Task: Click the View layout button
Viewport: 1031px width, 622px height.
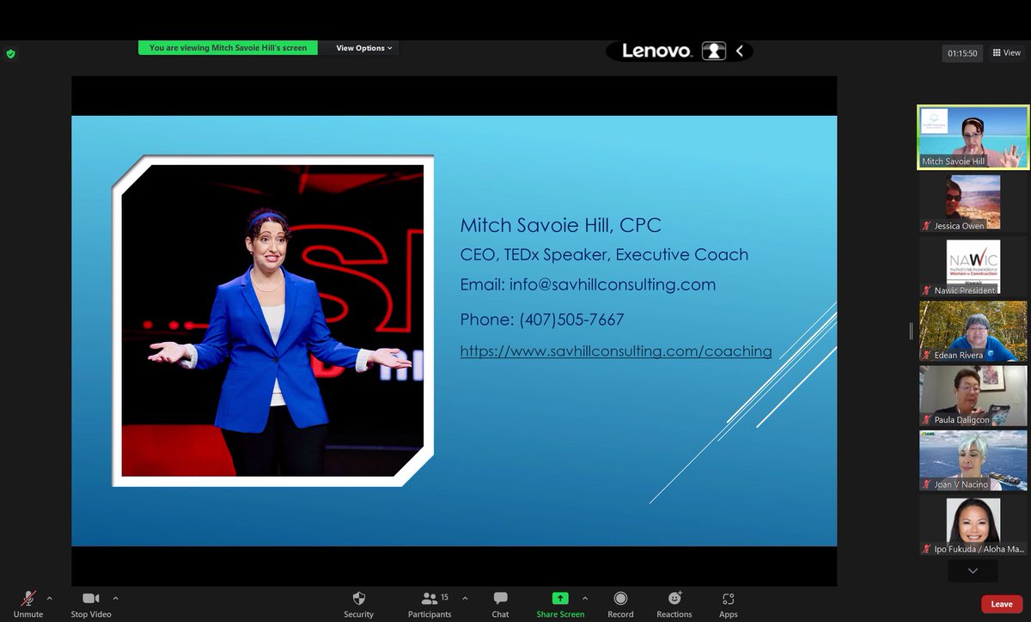Action: tap(1007, 52)
